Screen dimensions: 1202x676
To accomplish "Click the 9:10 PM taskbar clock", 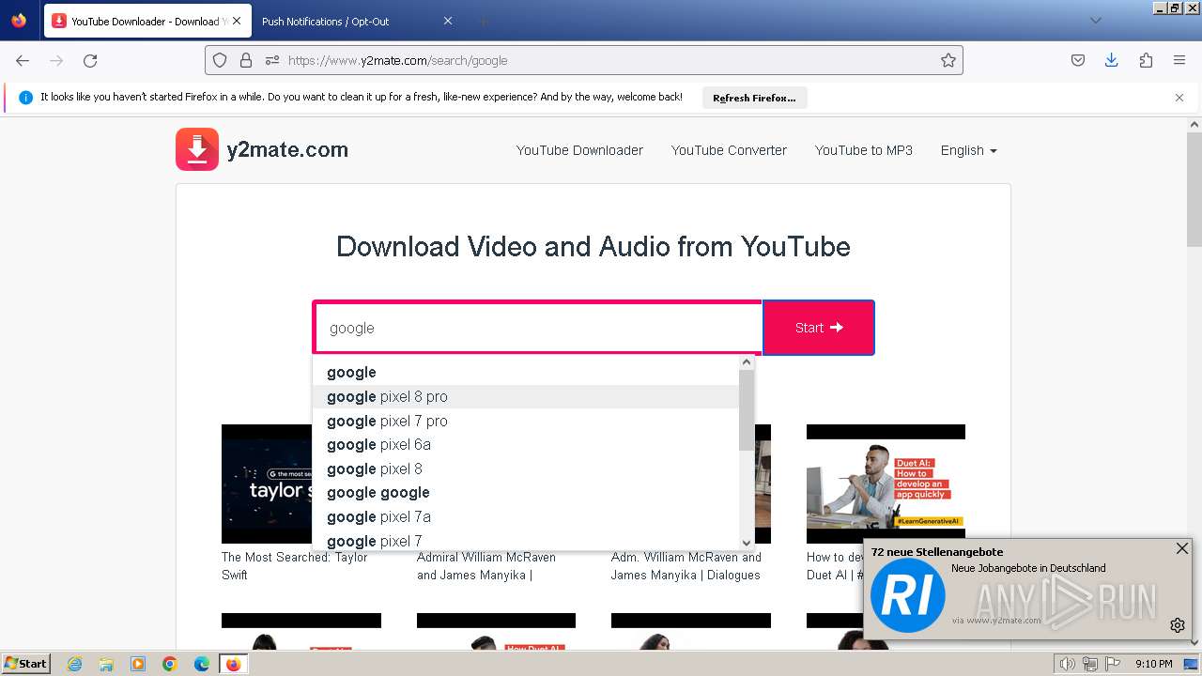I will (x=1154, y=664).
